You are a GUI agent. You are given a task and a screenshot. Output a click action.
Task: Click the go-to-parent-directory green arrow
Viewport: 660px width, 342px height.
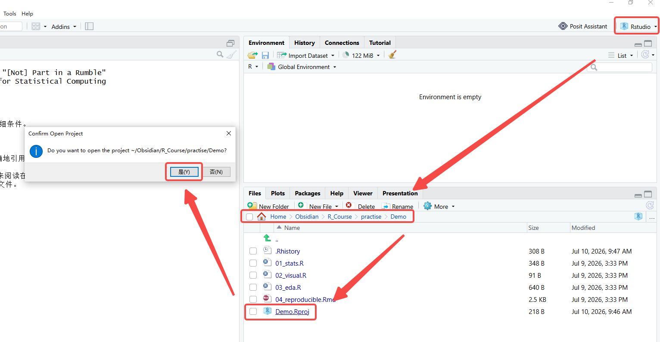267,238
